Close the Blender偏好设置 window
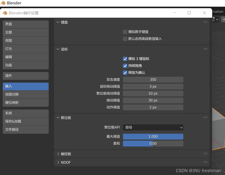The width and height of the screenshot is (225, 175). tap(204, 13)
